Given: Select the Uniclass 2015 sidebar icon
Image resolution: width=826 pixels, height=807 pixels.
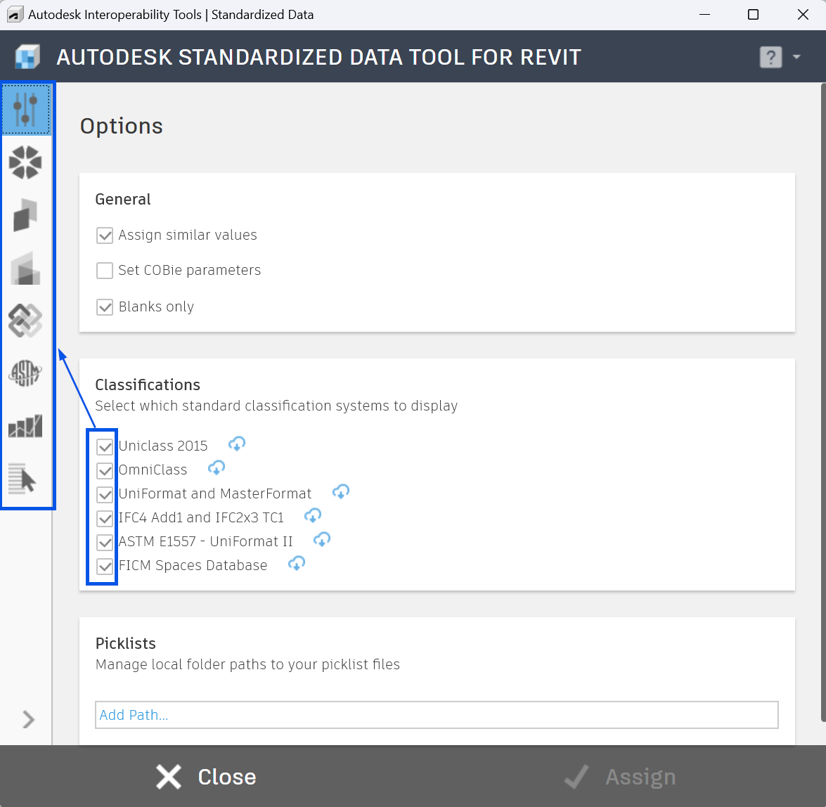Looking at the screenshot, I should (x=25, y=162).
